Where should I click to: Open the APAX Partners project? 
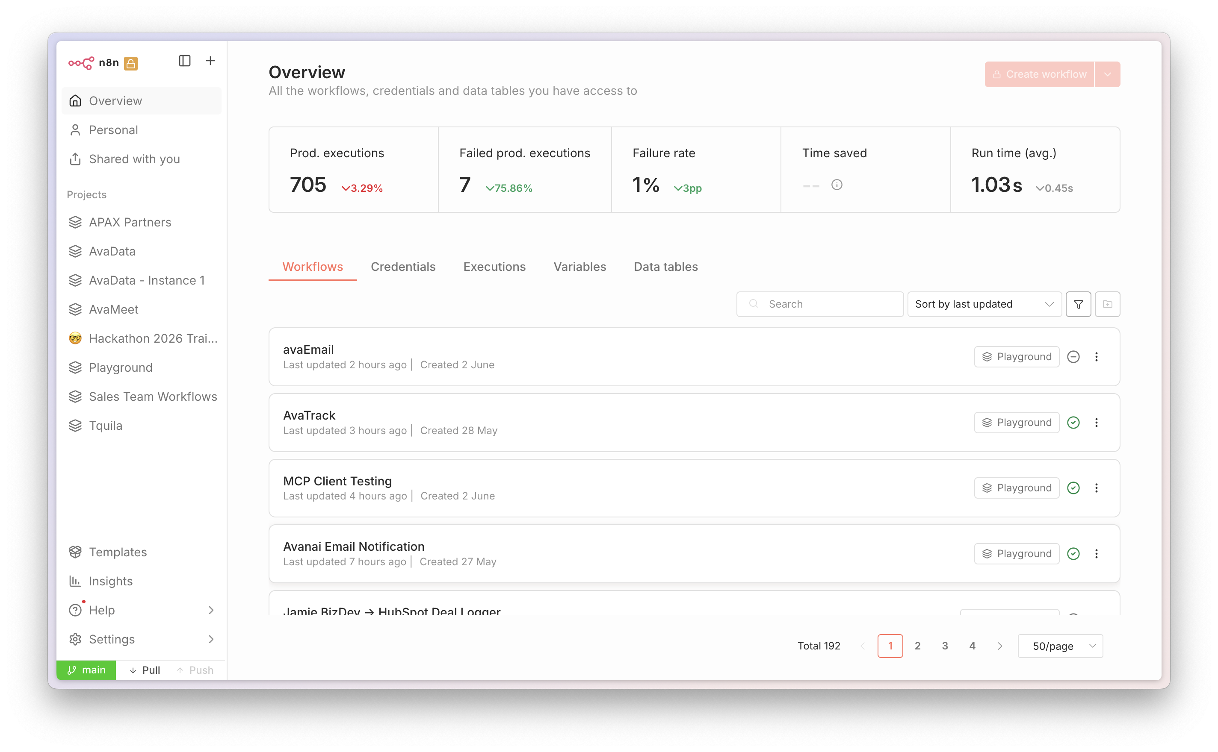(x=142, y=222)
